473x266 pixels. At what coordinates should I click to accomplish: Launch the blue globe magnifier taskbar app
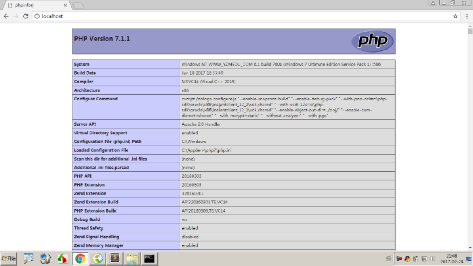[x=45, y=258]
